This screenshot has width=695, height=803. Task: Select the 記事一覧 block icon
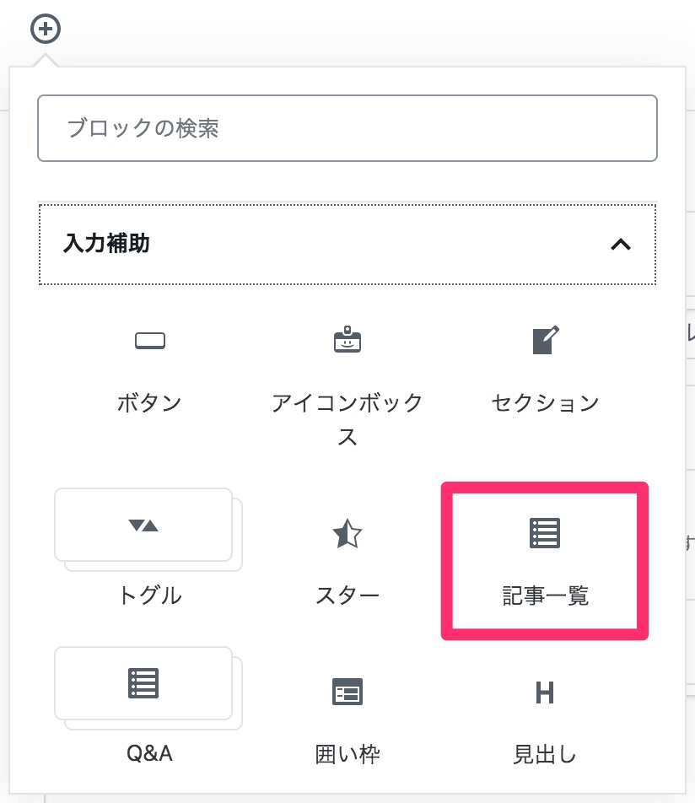(545, 533)
